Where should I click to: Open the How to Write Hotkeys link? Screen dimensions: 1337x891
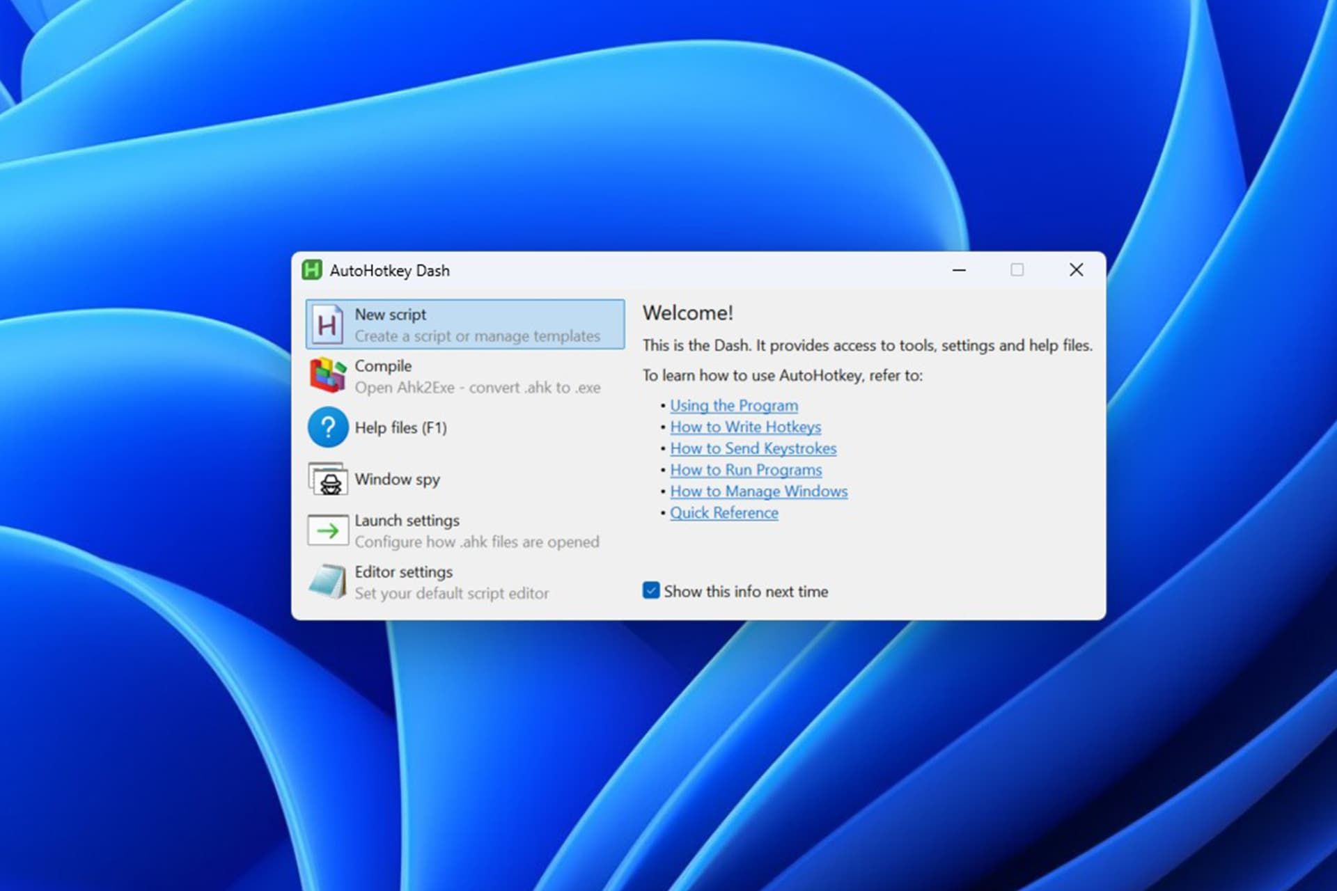pos(746,427)
